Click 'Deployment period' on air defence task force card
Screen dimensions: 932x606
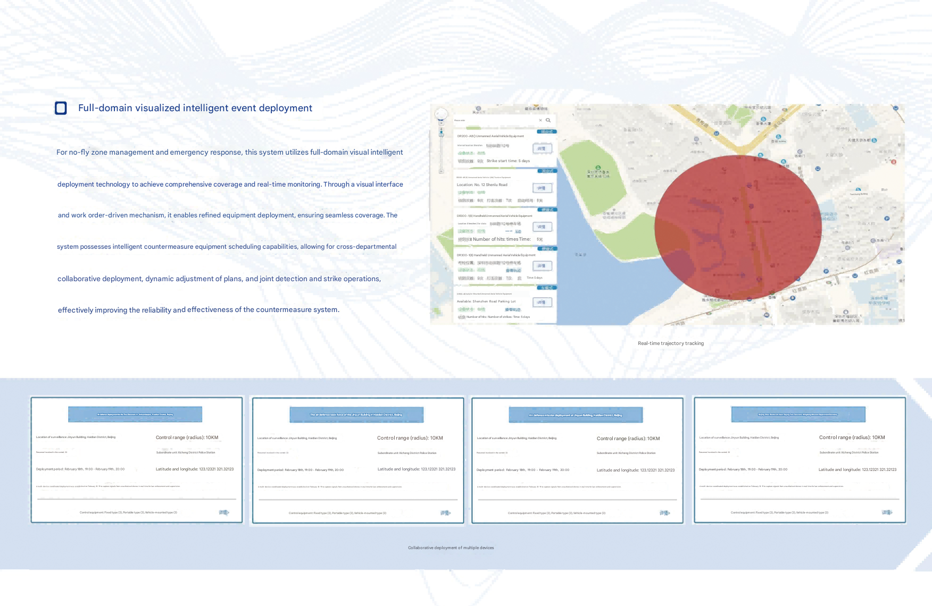click(301, 470)
